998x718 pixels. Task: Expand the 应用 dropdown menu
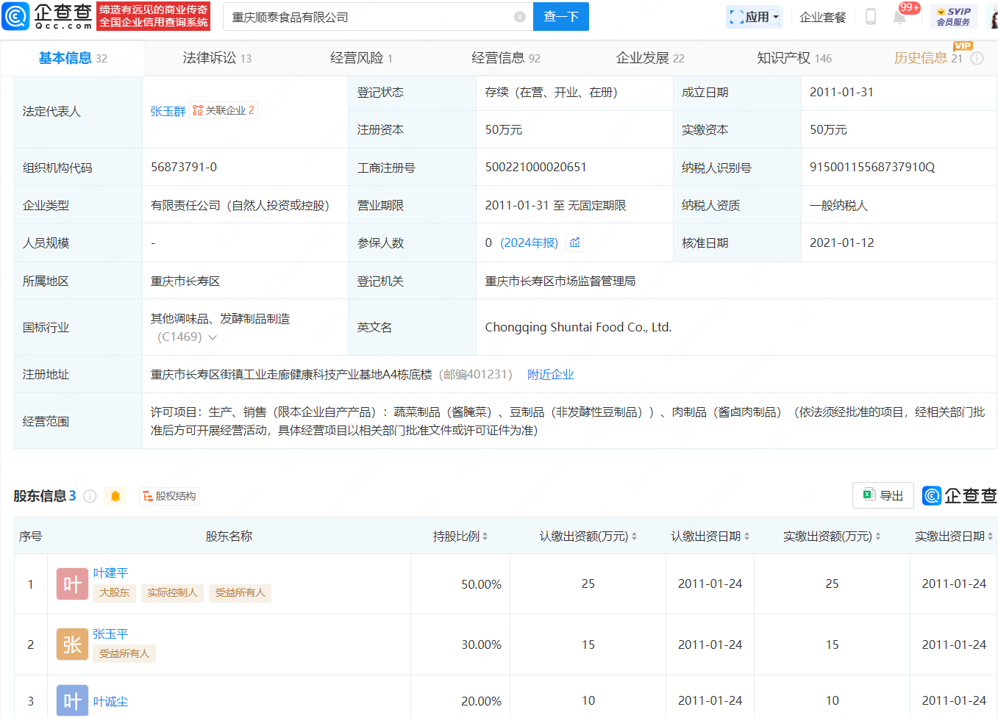pyautogui.click(x=755, y=17)
